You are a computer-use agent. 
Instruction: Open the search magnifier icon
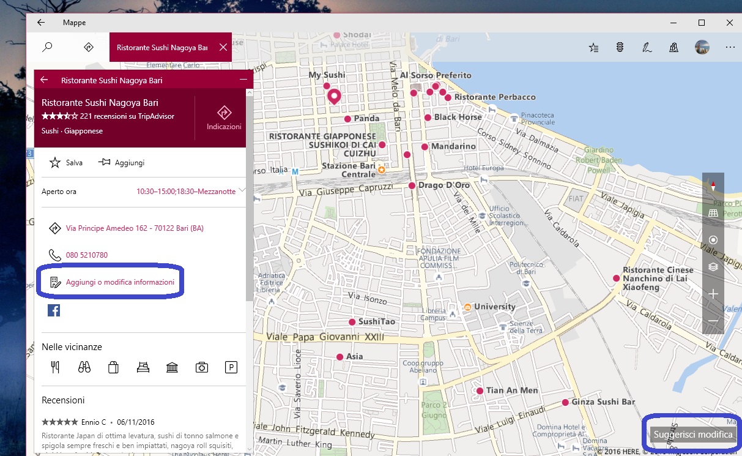pyautogui.click(x=48, y=47)
